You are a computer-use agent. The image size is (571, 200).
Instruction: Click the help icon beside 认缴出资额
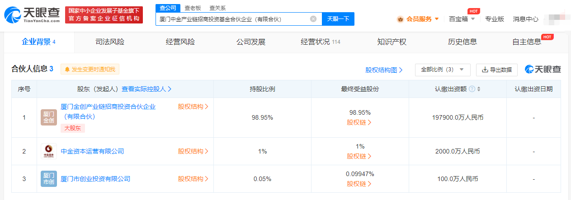pos(472,89)
